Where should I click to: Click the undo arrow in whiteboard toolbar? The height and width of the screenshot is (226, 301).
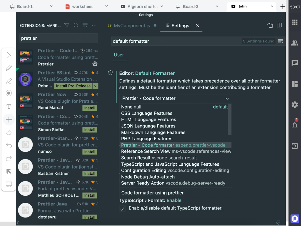pyautogui.click(x=9, y=146)
